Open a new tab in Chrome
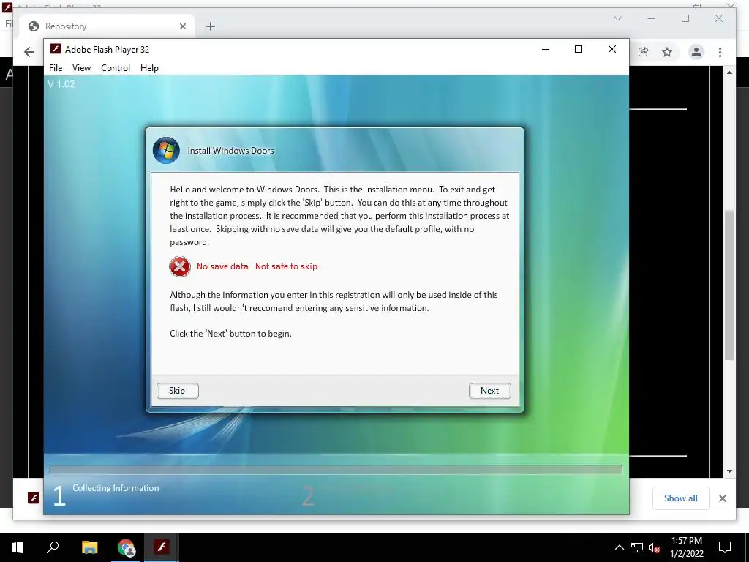The width and height of the screenshot is (749, 562). [210, 26]
